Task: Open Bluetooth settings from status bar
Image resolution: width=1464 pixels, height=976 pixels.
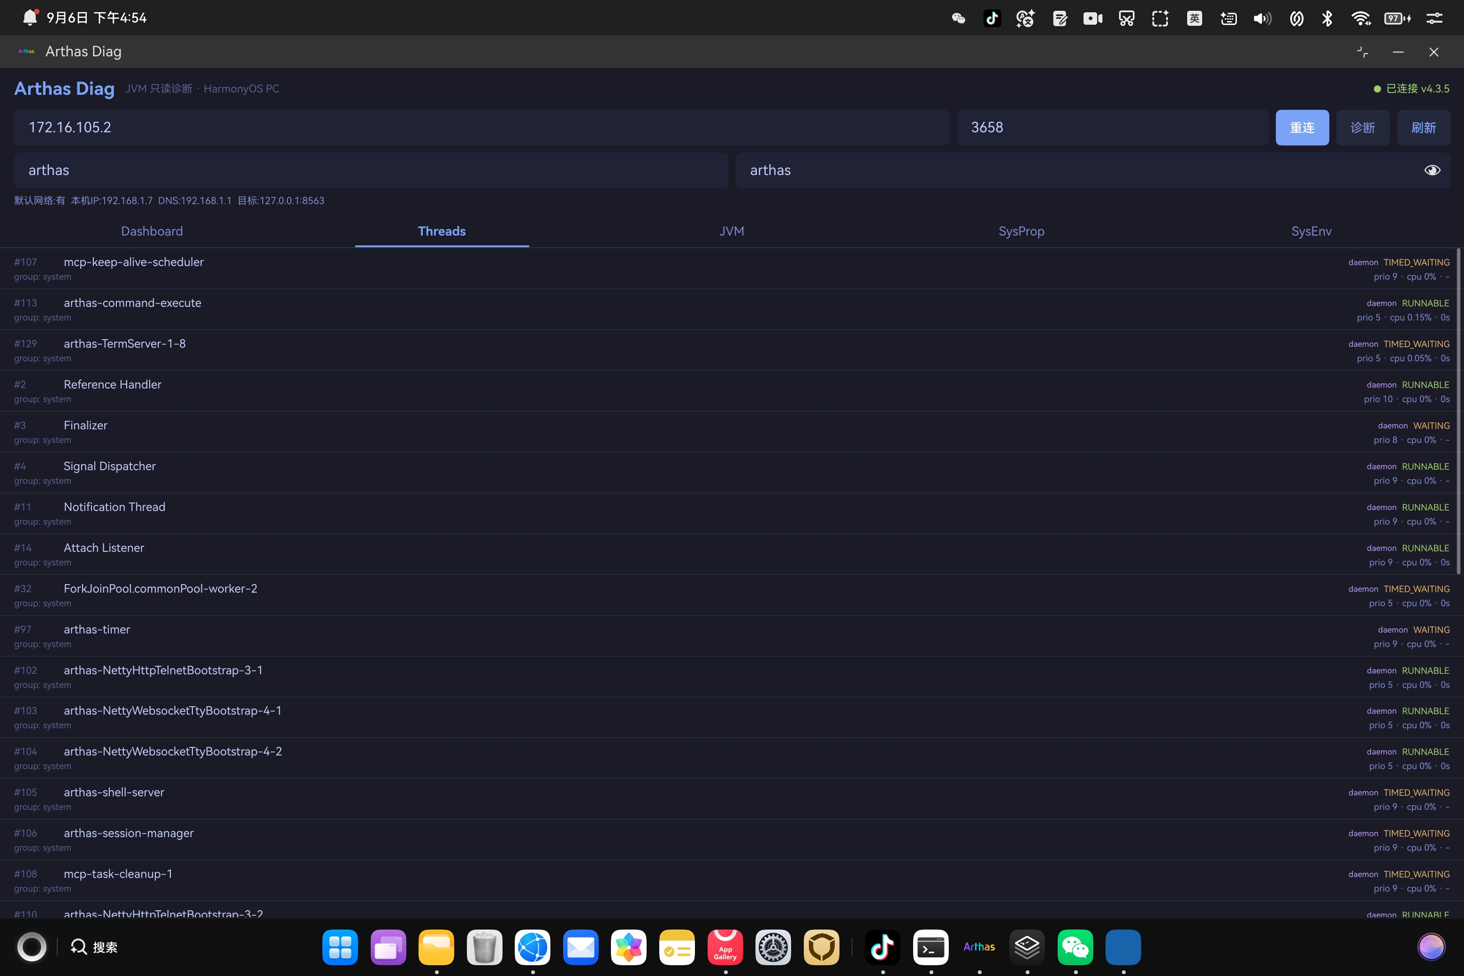Action: pos(1327,18)
